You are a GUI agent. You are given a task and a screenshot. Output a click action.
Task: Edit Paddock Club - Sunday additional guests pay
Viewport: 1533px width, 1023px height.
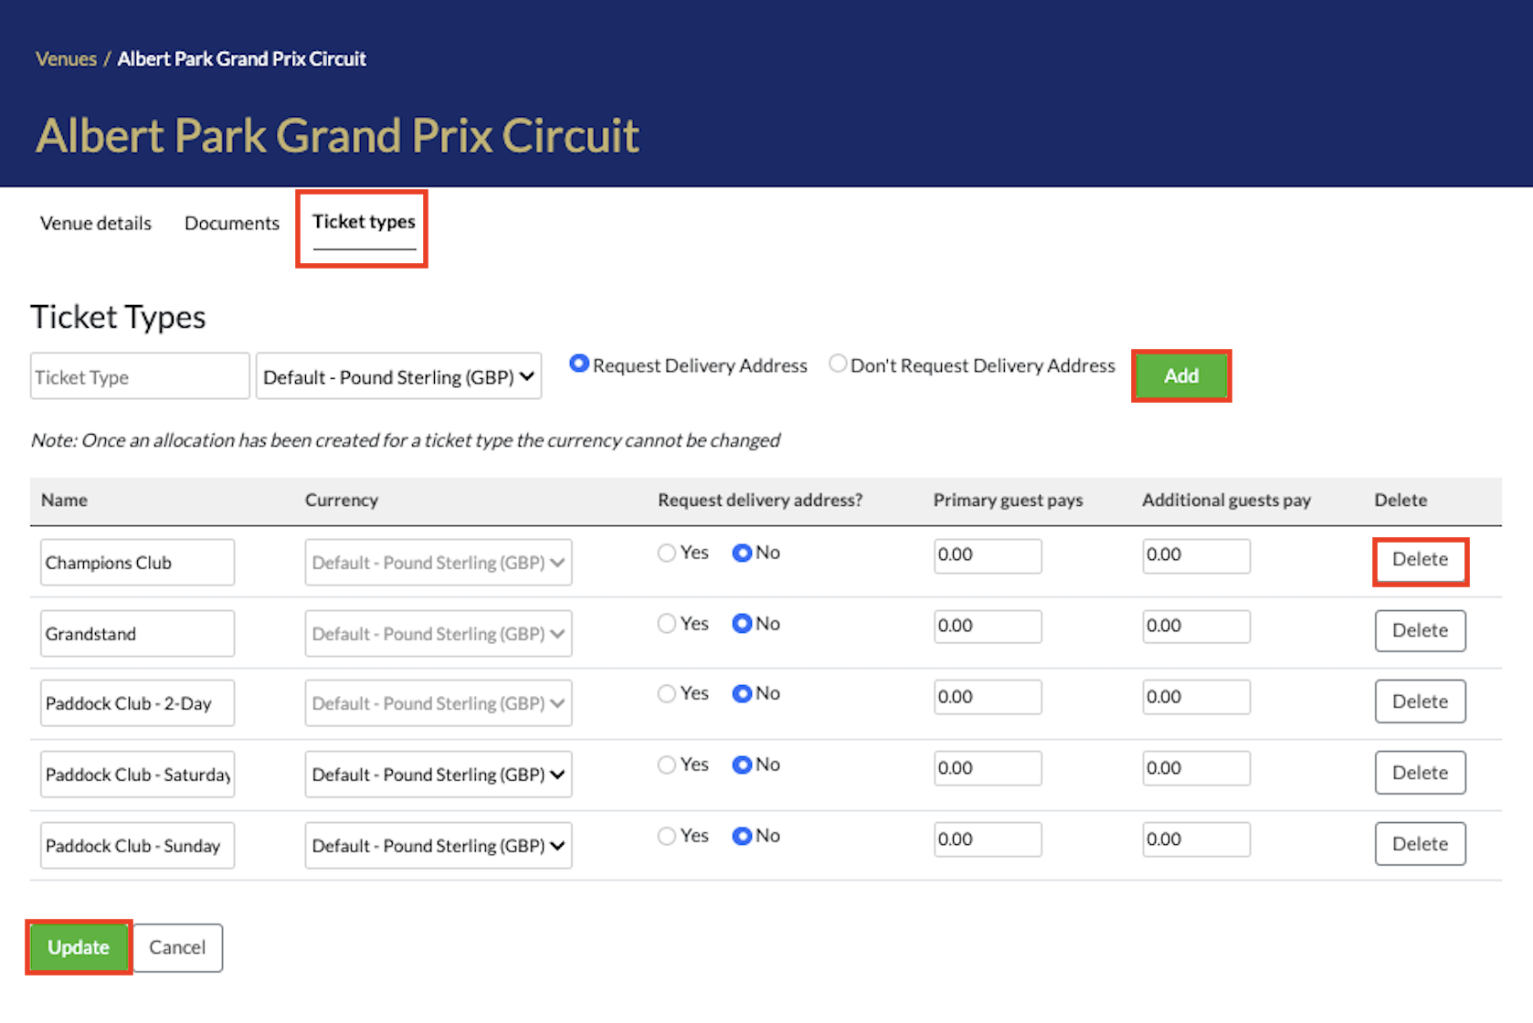pyautogui.click(x=1196, y=839)
